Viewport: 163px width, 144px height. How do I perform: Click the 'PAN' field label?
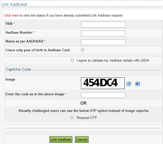(x=9, y=24)
